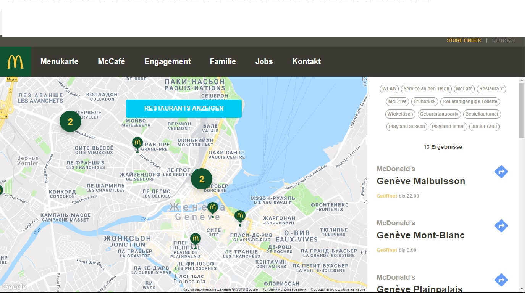
Task: Get directions to Genève Plainpalais
Action: pyautogui.click(x=501, y=280)
